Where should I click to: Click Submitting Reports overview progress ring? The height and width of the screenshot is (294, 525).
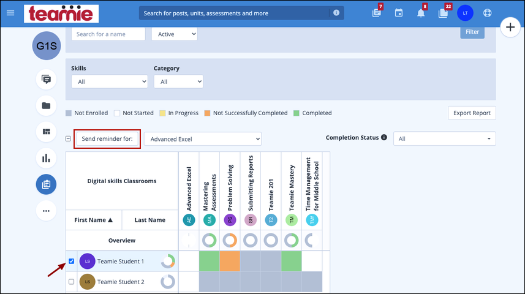(251, 241)
